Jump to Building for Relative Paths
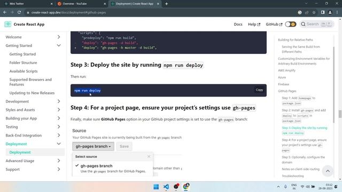The image size is (342, 192). [x=296, y=40]
